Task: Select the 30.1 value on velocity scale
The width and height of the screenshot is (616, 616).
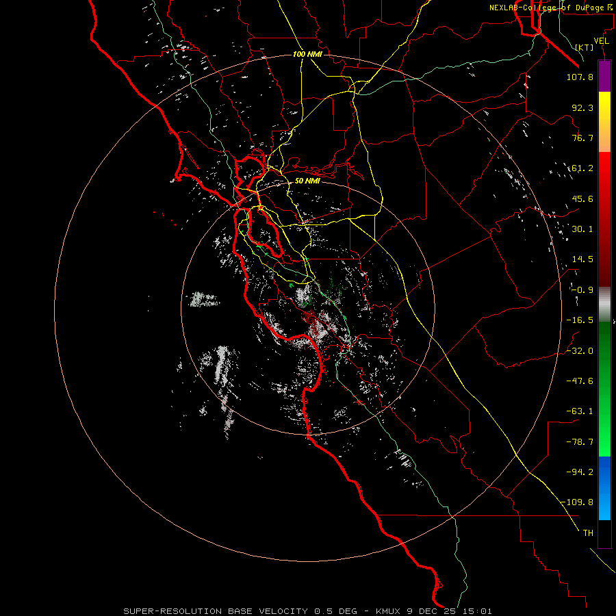Action: click(x=582, y=229)
